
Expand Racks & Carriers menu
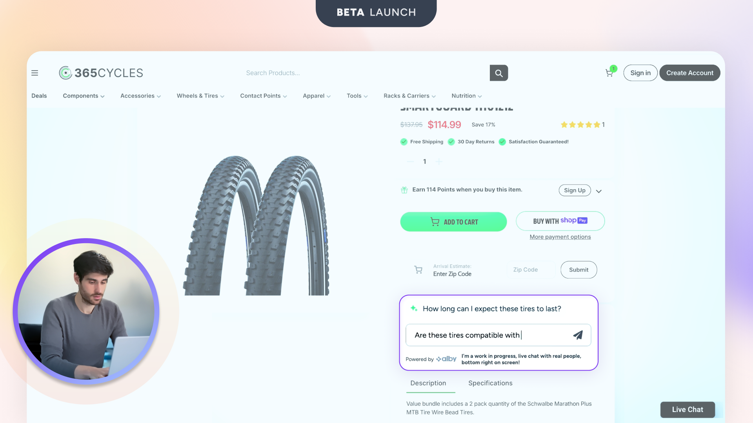(x=409, y=96)
